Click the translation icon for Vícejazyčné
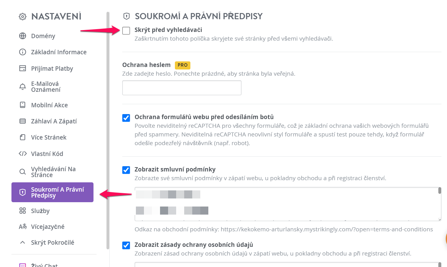The height and width of the screenshot is (267, 447). tap(23, 227)
